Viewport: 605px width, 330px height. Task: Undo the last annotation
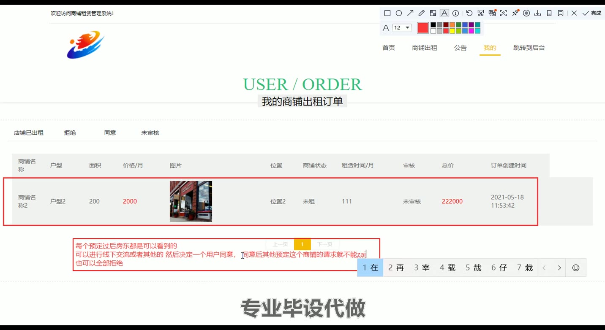(469, 13)
